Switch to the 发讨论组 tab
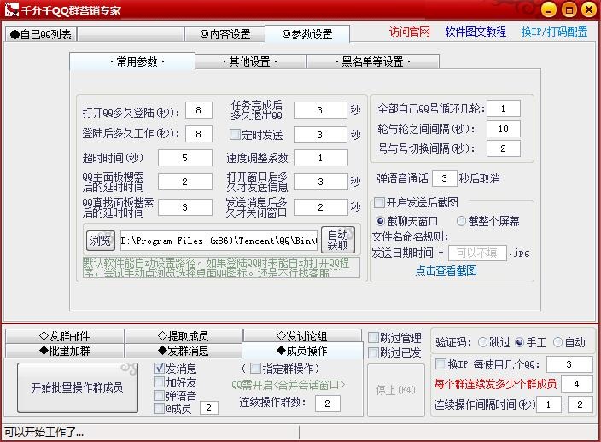Image resolution: width=601 pixels, height=442 pixels. click(x=302, y=336)
